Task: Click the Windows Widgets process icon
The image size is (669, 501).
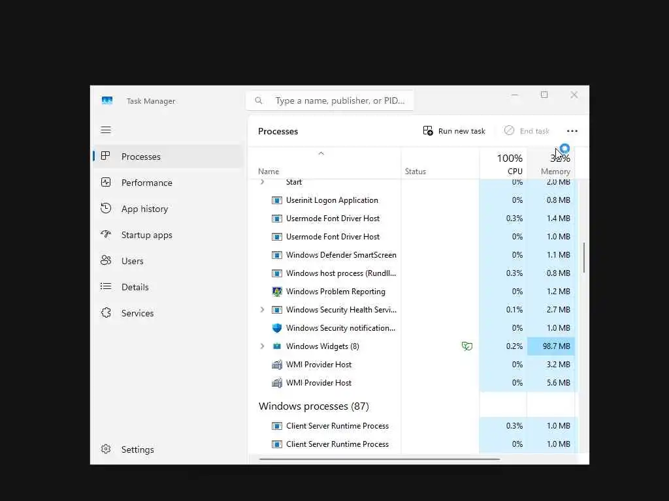Action: click(277, 346)
